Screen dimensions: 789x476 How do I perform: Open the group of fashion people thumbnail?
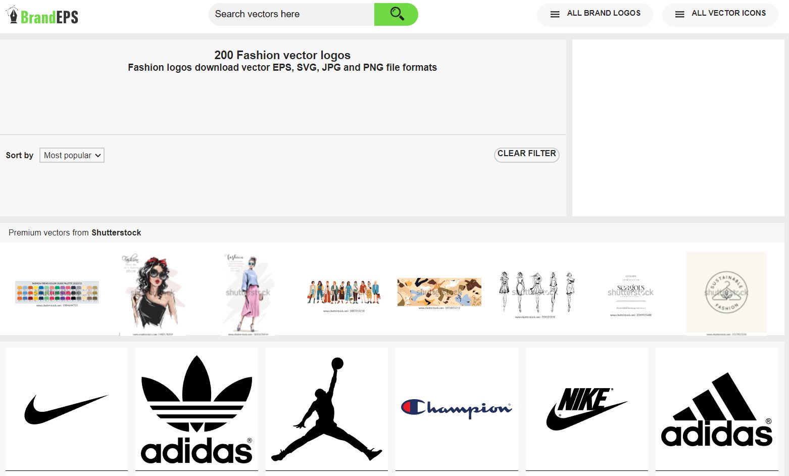click(x=343, y=295)
